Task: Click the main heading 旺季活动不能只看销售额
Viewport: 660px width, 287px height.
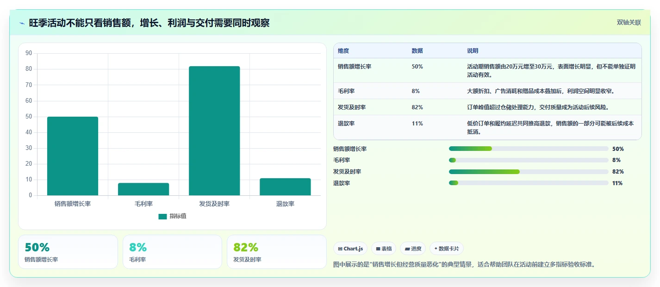Action: (x=149, y=23)
